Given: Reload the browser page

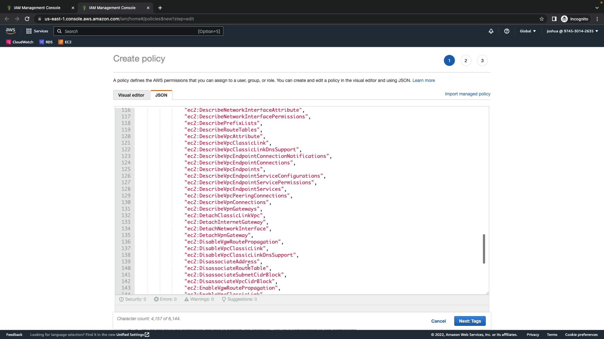Looking at the screenshot, I should click(27, 19).
